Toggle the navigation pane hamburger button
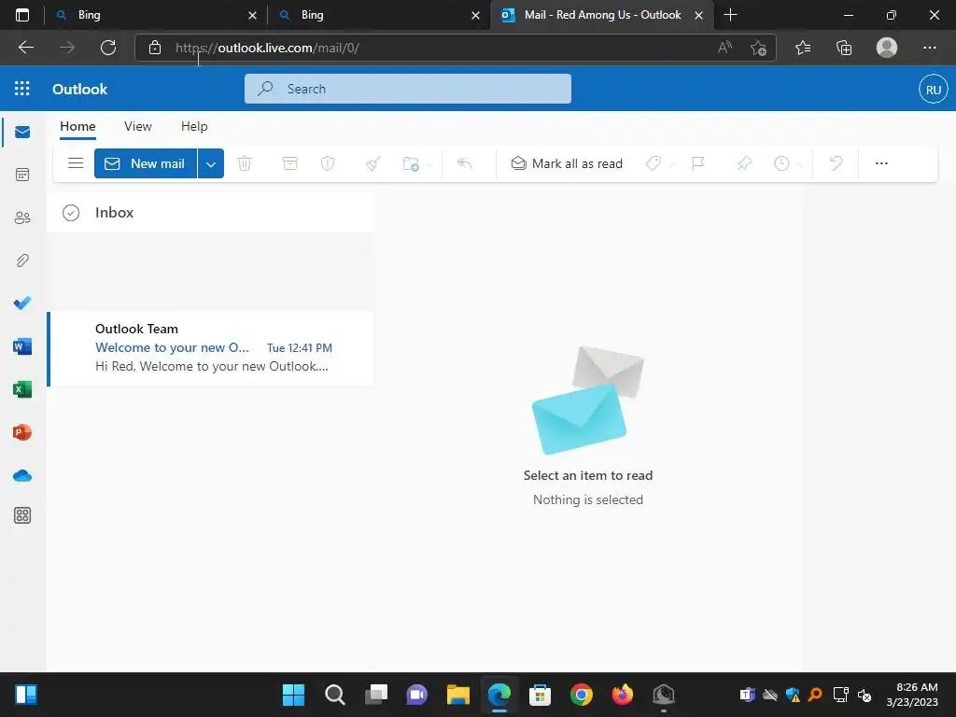The image size is (956, 717). [76, 163]
